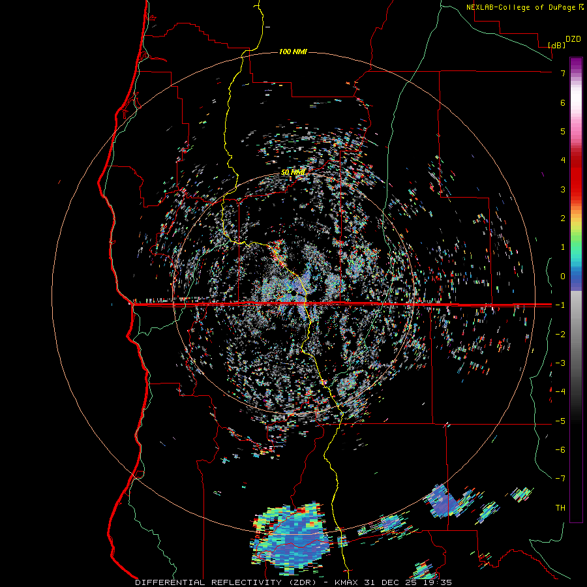587x587 pixels.
Task: Click the -7 value on color scale
Action: click(560, 479)
